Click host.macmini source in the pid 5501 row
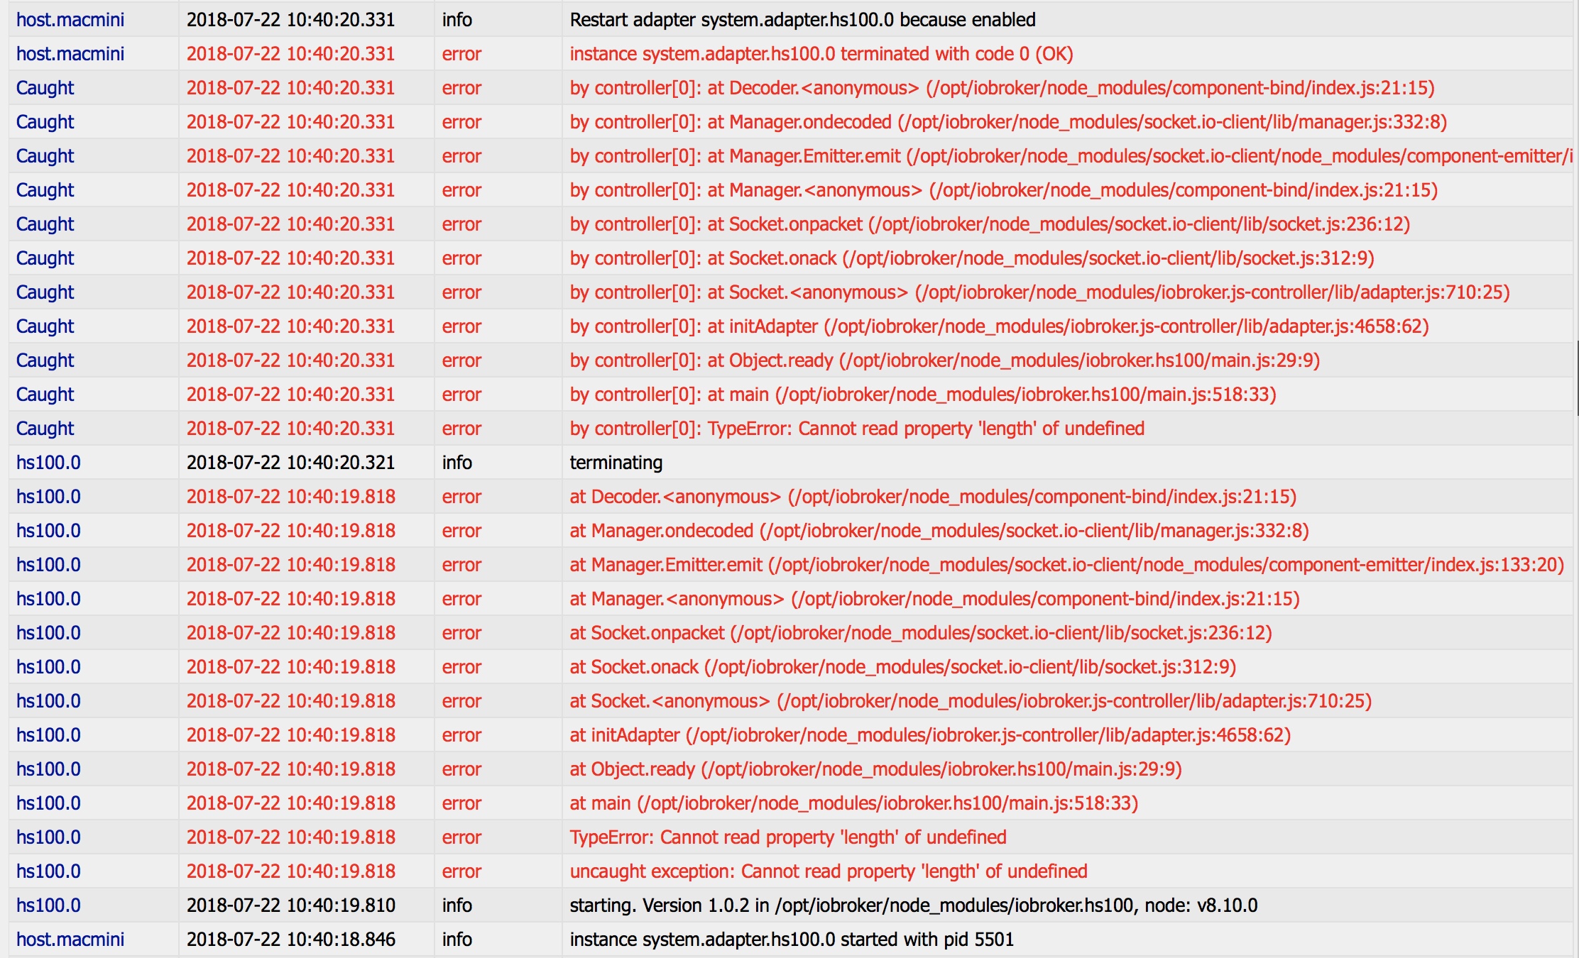Screen dimensions: 1579x958 pyautogui.click(x=70, y=940)
